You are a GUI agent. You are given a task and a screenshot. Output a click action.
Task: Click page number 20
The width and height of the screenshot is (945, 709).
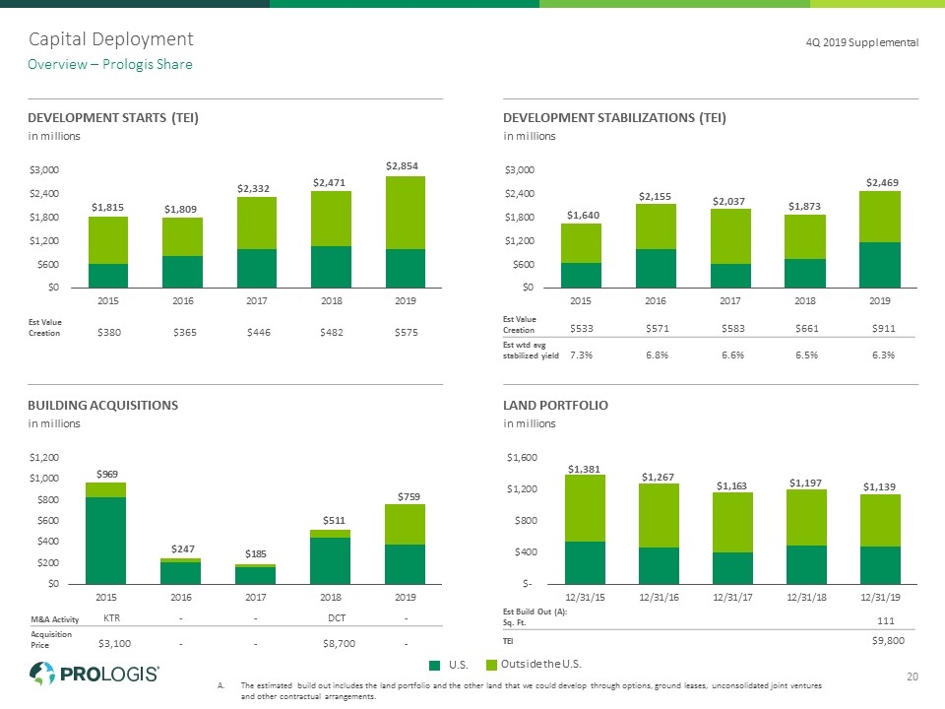point(913,677)
